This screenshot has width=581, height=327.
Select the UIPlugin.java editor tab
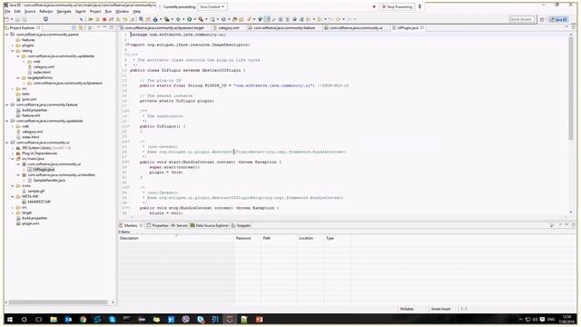point(408,28)
